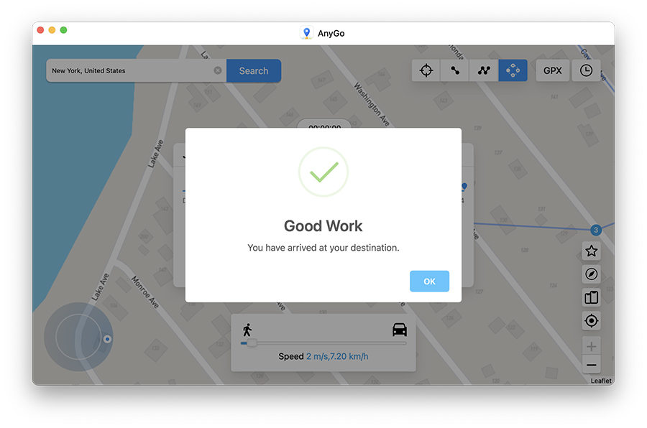Select the walking speed icon
Image resolution: width=647 pixels, height=428 pixels.
[x=247, y=330]
